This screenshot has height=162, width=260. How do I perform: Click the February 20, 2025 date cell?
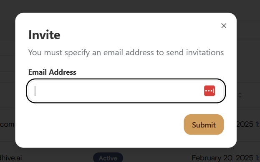click(226, 158)
